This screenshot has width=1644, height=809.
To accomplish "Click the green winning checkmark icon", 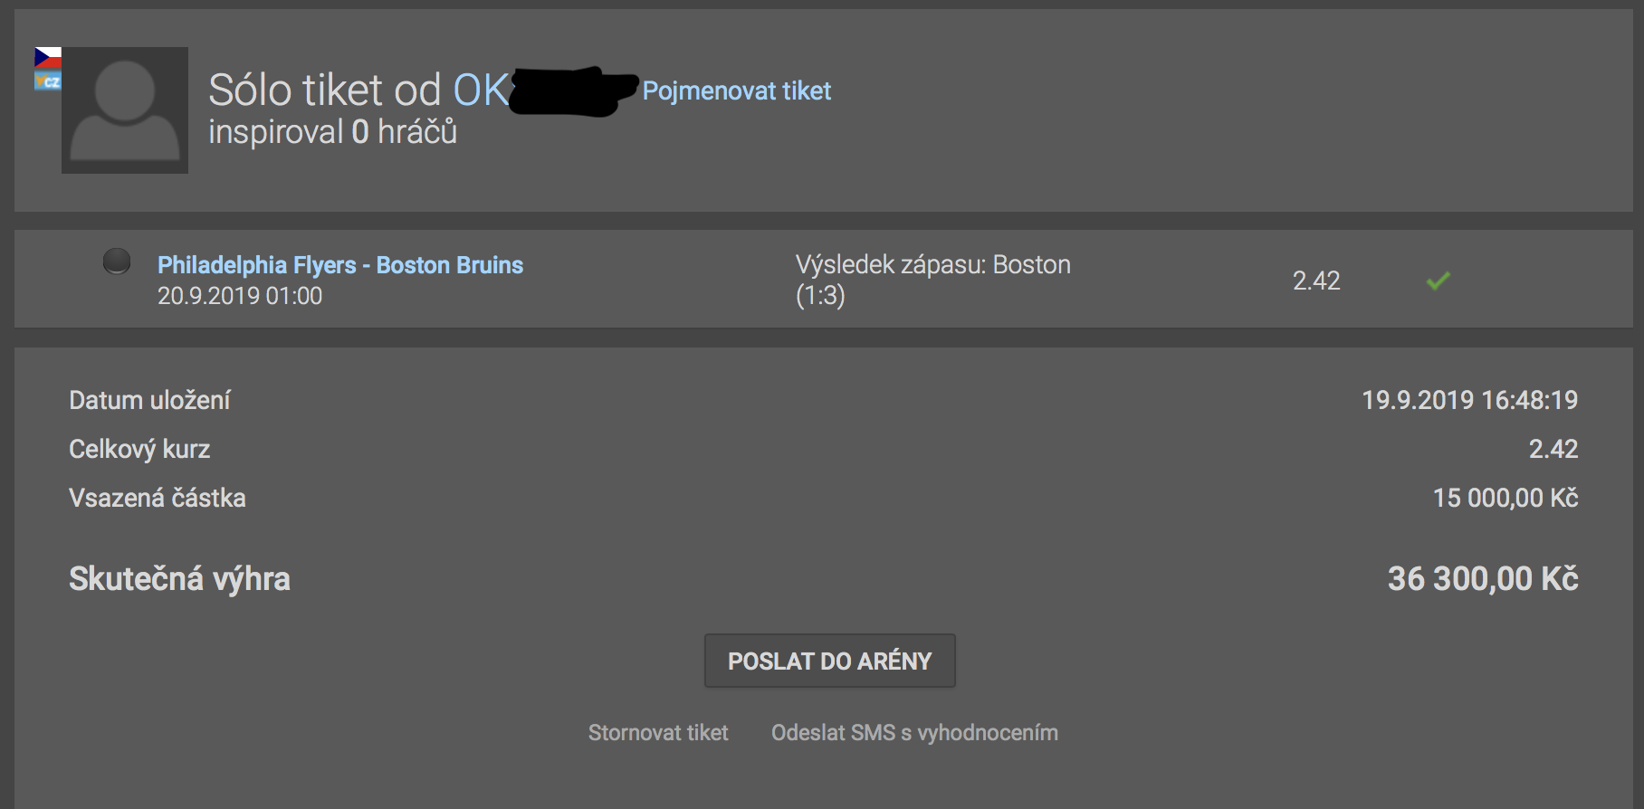I will (x=1438, y=281).
